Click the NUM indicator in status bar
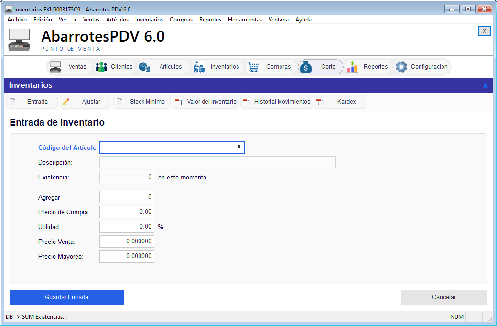The height and width of the screenshot is (326, 497). (457, 317)
